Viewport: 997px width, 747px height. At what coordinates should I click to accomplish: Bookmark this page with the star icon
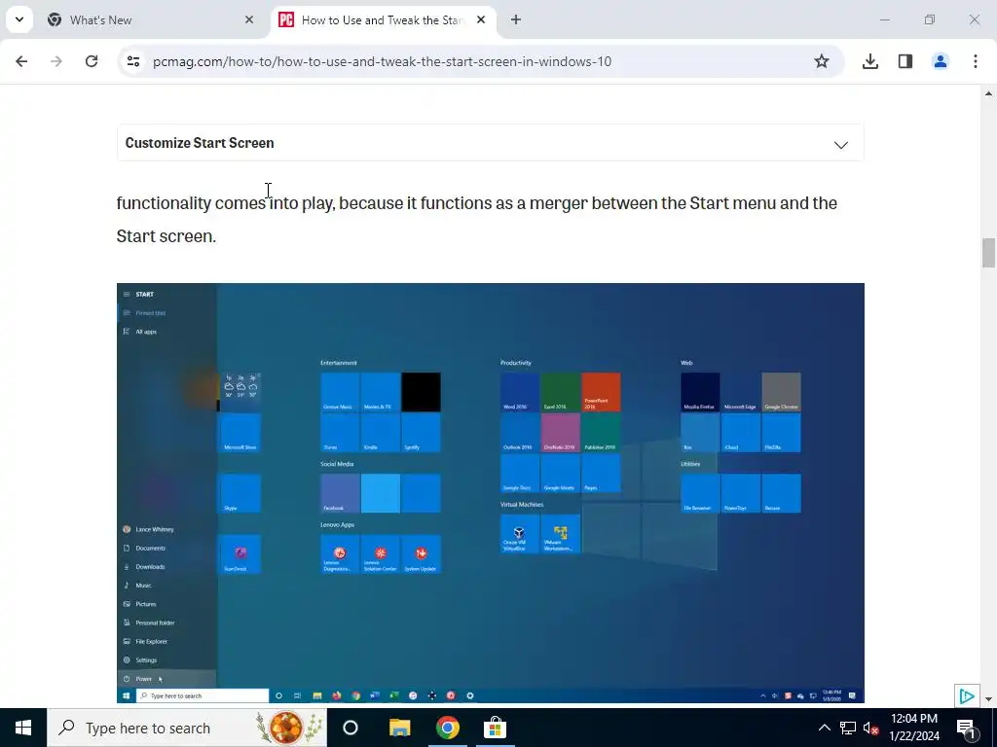tap(822, 61)
